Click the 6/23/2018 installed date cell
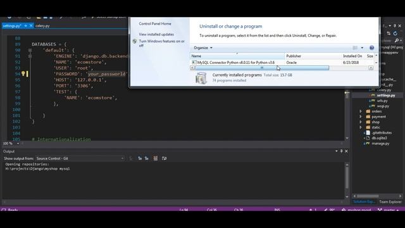This screenshot has height=228, width=405. (351, 63)
